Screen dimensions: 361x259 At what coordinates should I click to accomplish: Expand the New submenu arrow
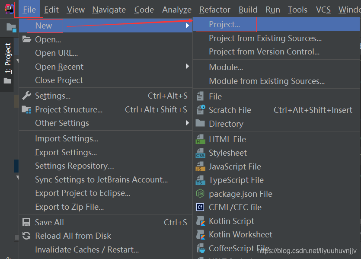click(x=188, y=26)
